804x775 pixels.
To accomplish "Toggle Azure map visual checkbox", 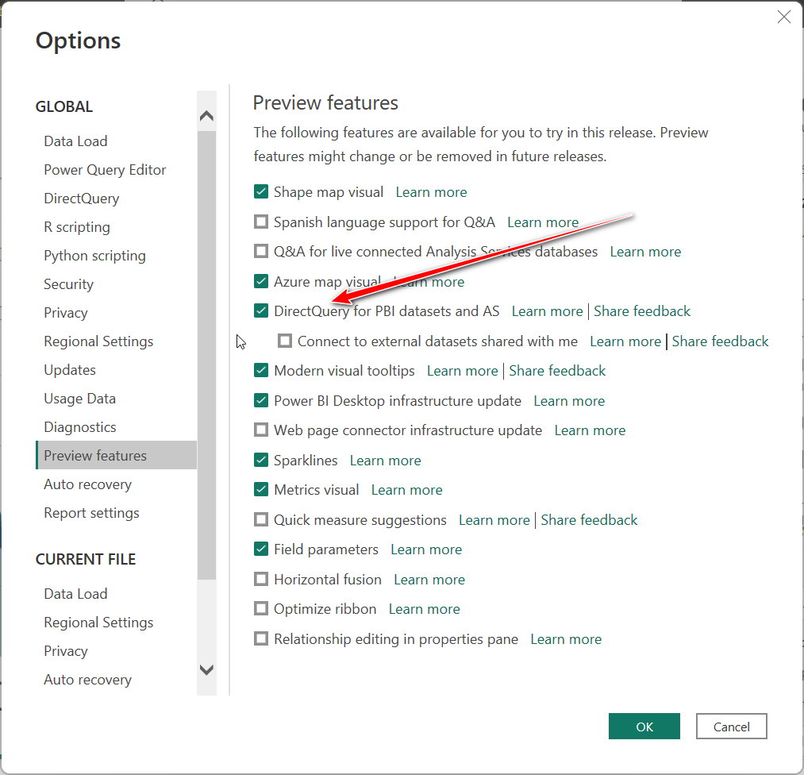I will pos(261,281).
